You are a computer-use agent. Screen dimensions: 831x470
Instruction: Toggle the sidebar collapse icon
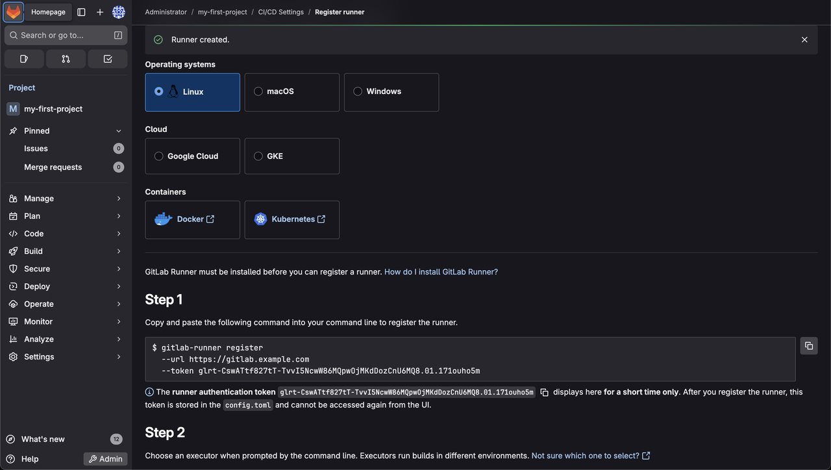coord(81,12)
